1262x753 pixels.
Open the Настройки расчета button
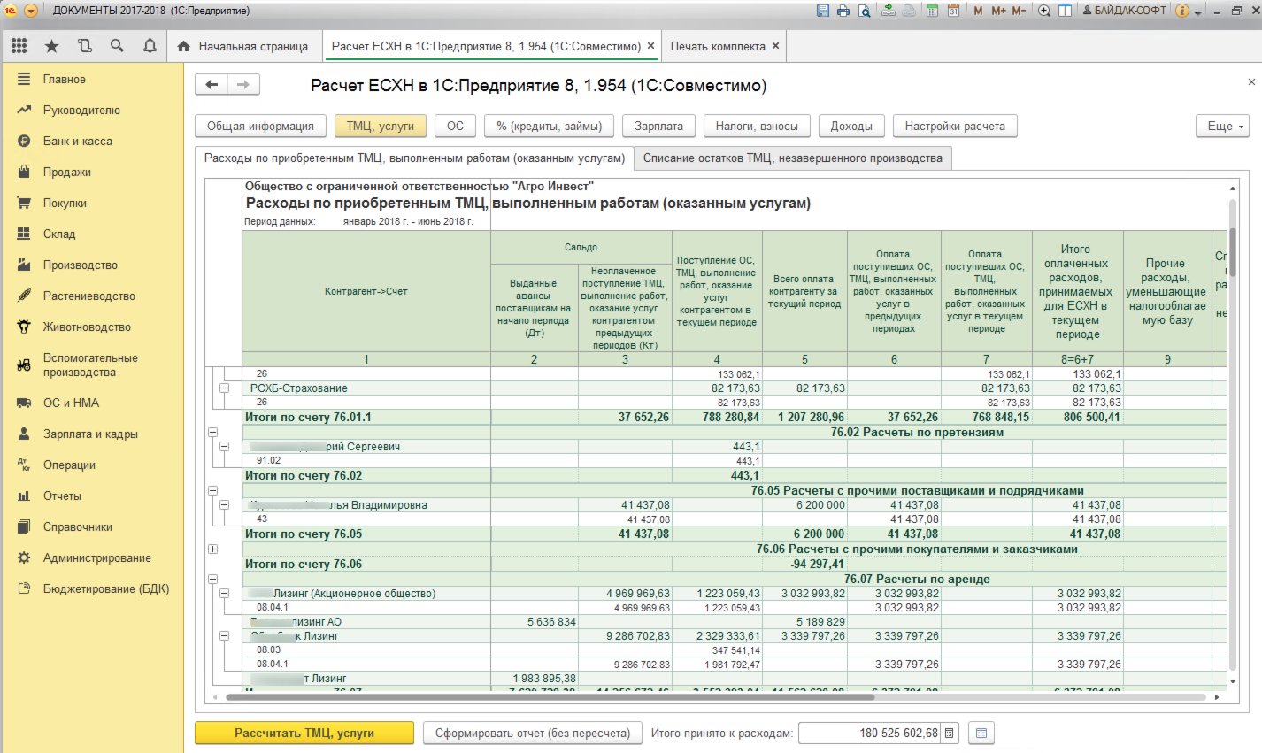[955, 126]
